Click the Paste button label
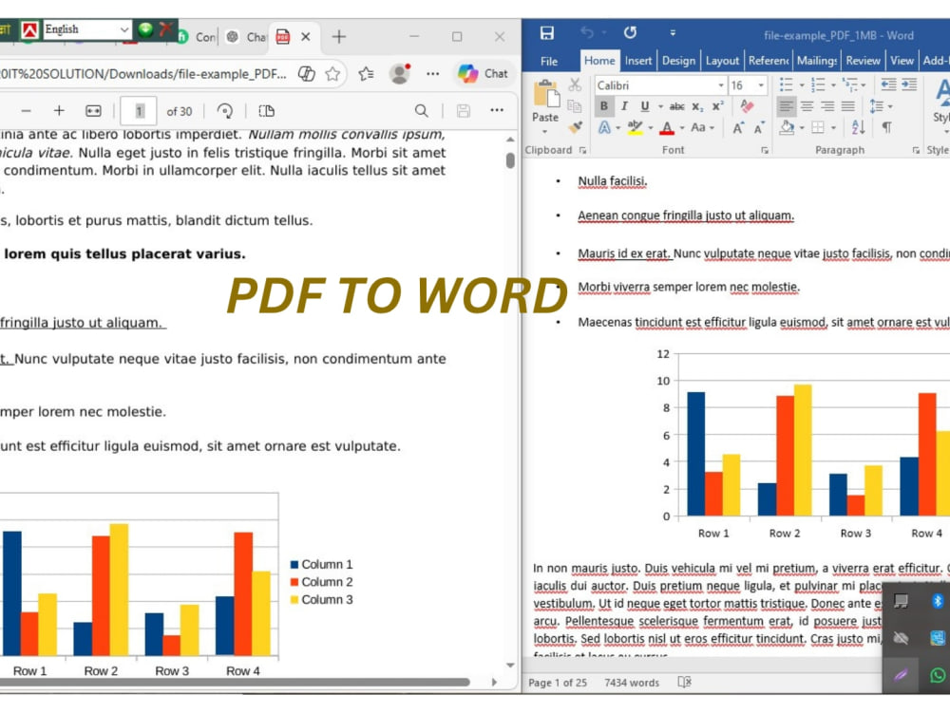Screen dimensions: 950x713 [x=545, y=118]
